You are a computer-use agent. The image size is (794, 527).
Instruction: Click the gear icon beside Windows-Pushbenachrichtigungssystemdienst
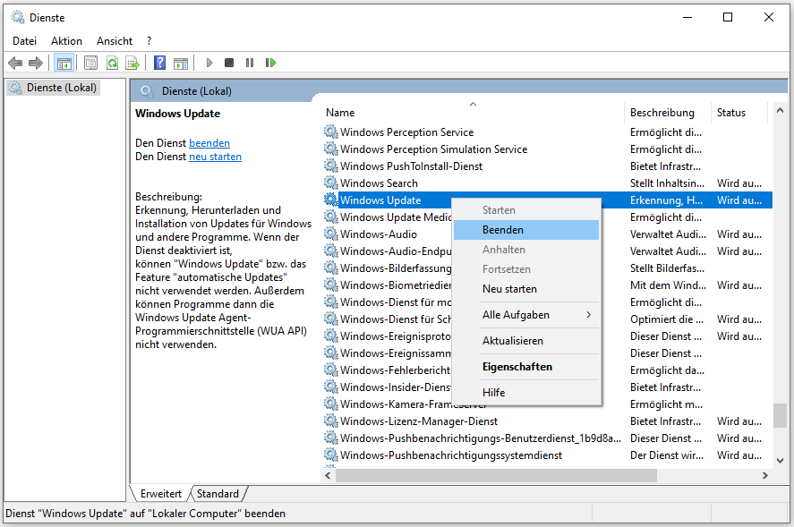[x=330, y=455]
